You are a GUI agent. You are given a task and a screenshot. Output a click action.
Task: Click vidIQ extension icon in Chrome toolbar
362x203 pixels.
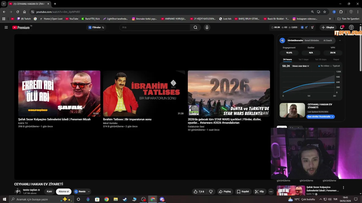point(334,12)
